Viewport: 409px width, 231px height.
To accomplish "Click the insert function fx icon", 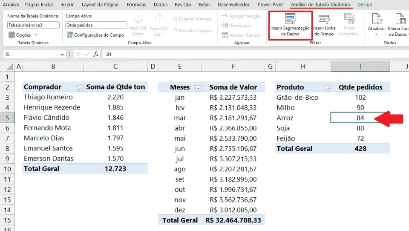I will (x=96, y=54).
